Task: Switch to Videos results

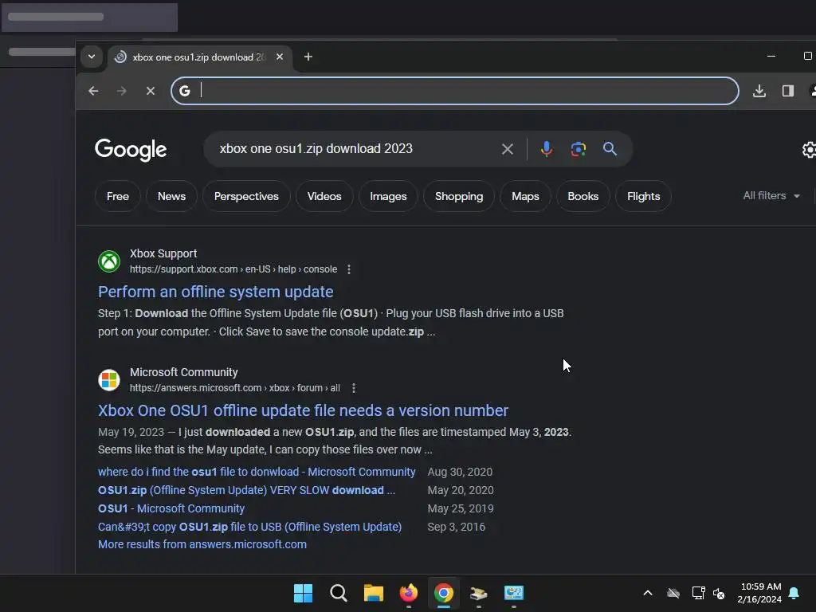Action: tap(324, 196)
